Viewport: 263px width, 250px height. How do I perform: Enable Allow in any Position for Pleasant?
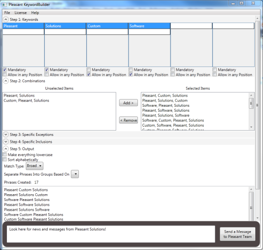pos(5,74)
